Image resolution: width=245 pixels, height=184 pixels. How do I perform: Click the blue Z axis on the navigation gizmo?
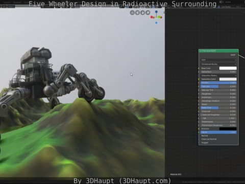point(156,12)
